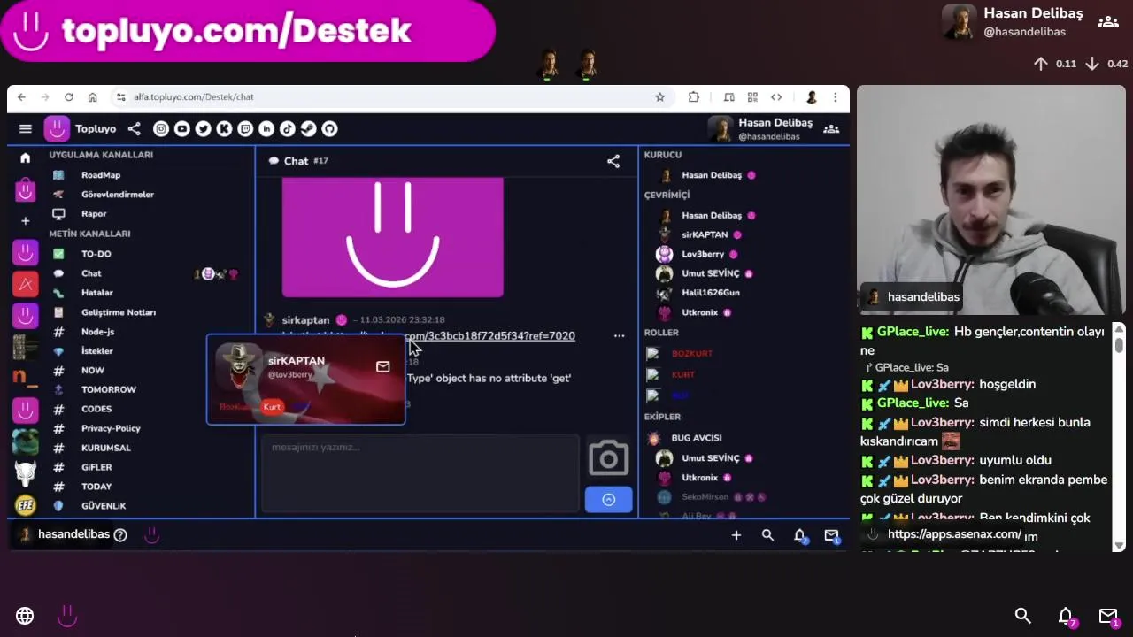Click the browser address bar URL

pyautogui.click(x=194, y=97)
